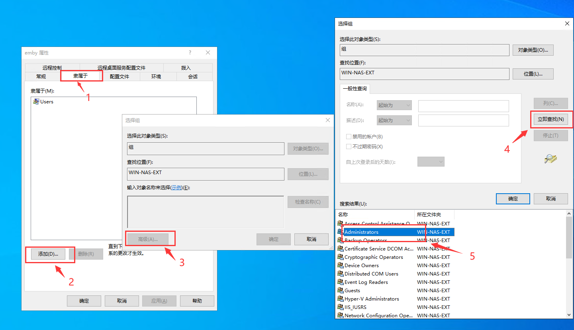This screenshot has height=330, width=574.
Task: Click the Hyper-V Administrators group icon
Action: click(340, 299)
